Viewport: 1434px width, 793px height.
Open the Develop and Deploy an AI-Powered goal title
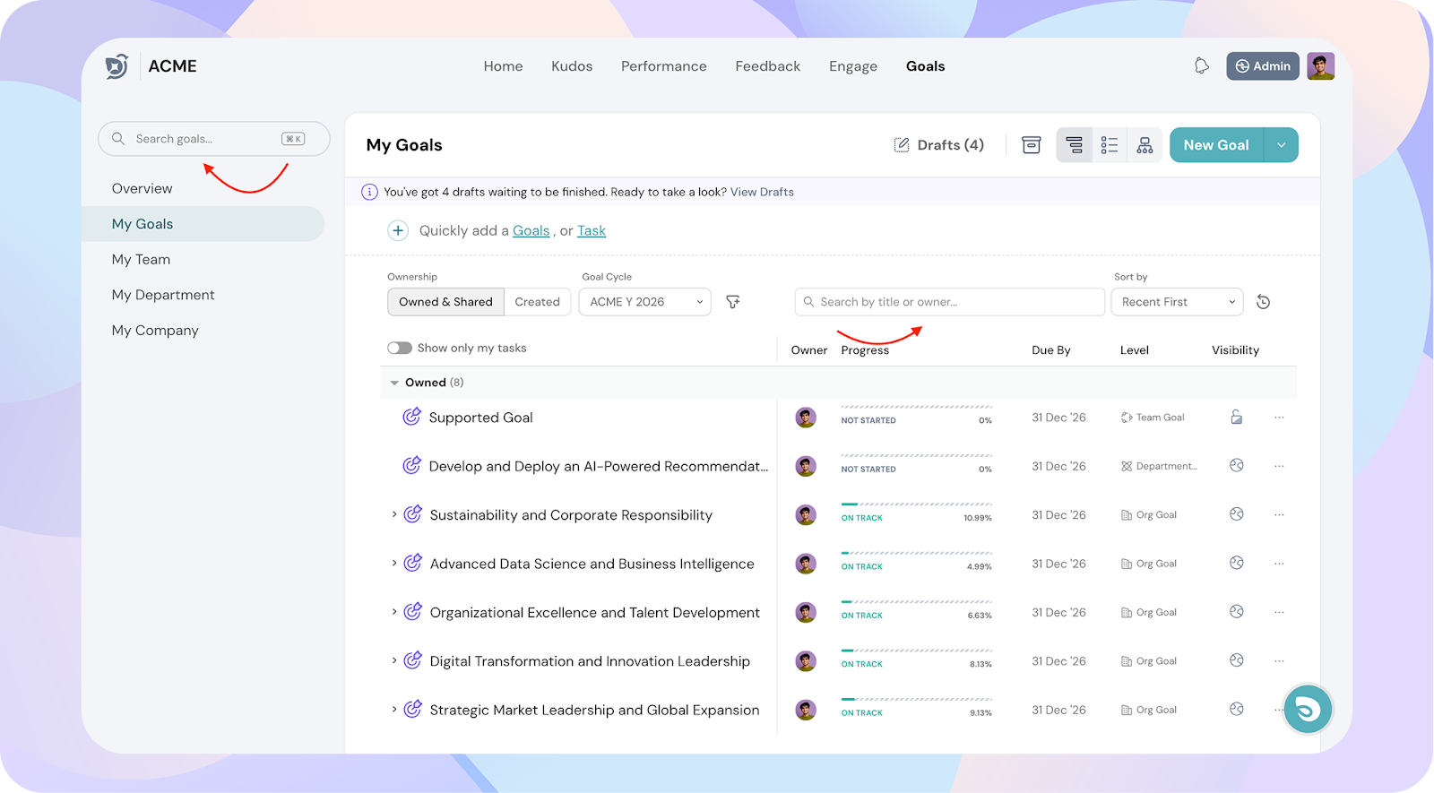[x=598, y=466]
